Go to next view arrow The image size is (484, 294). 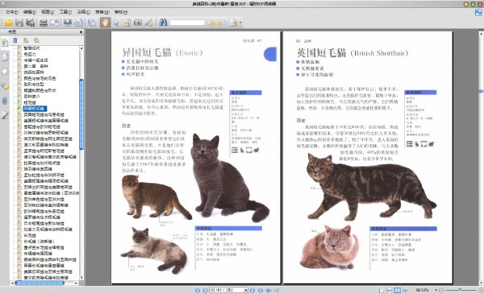point(277,290)
